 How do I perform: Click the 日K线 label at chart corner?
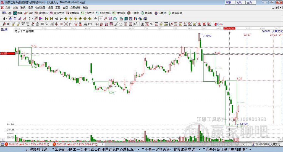[x=4, y=30]
